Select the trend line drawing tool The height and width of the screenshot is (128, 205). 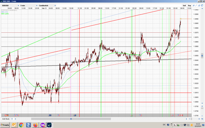pos(196,6)
